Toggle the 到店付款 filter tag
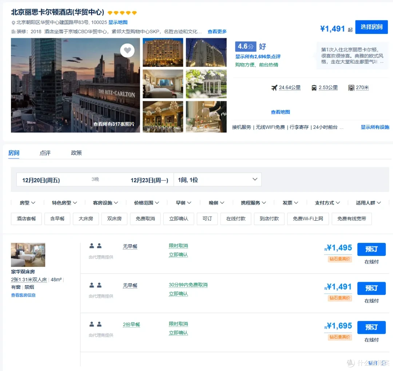393x371 pixels. click(269, 219)
